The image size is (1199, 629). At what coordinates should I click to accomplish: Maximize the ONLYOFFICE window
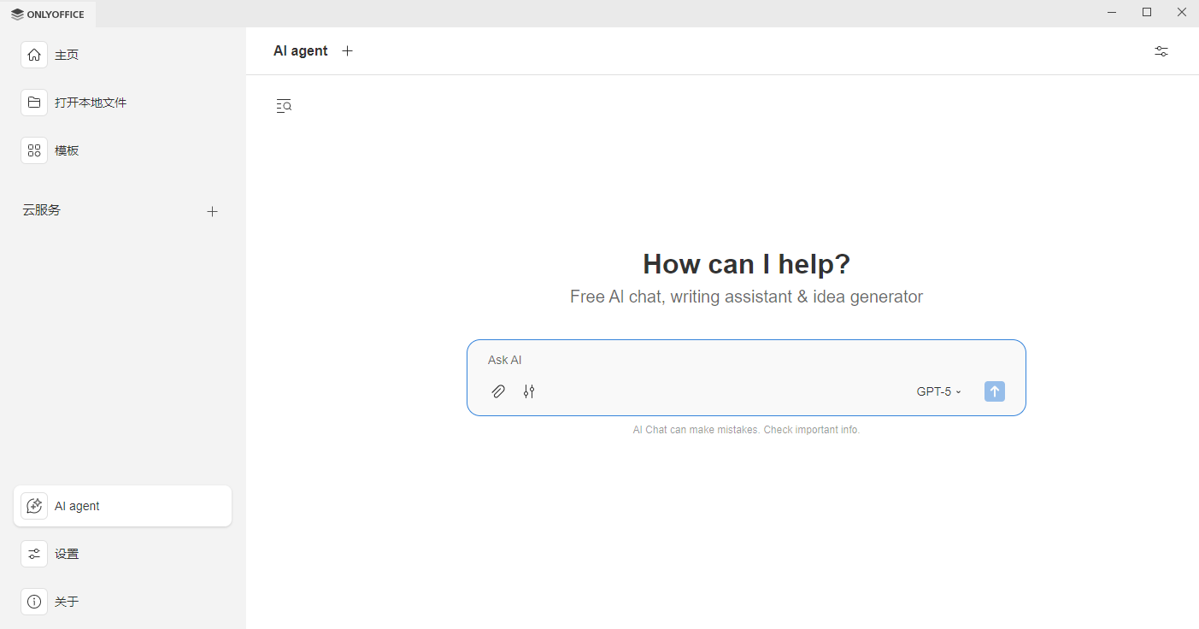click(1147, 12)
